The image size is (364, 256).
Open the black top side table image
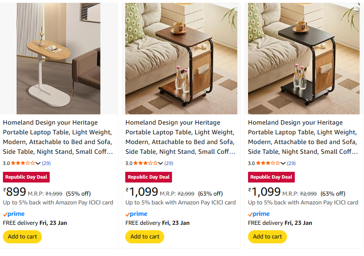tap(304, 58)
